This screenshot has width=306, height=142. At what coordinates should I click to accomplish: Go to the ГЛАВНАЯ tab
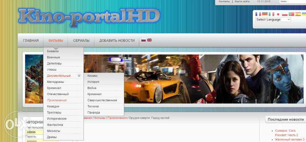tap(31, 41)
